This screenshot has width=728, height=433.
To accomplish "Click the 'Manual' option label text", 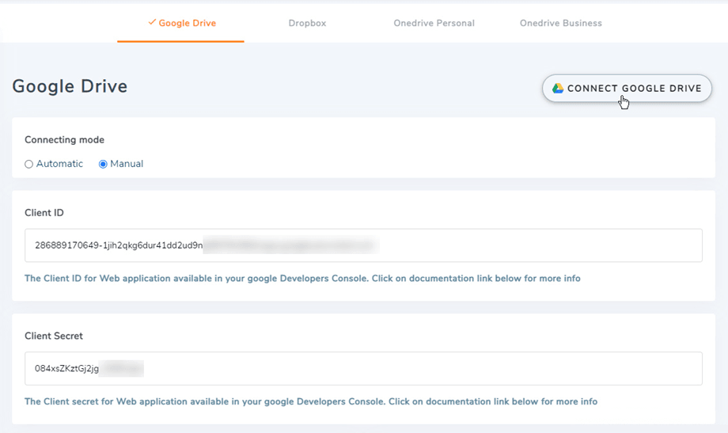I will (x=127, y=164).
